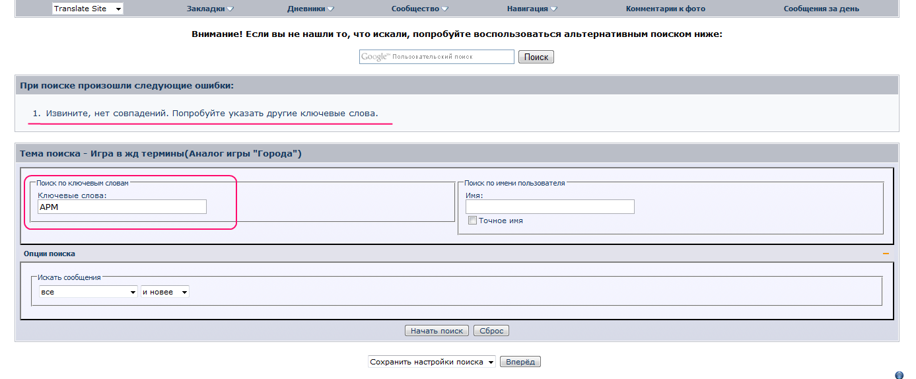Viewport: 916px width, 379px height.
Task: Click the arrow icon next to Сообщество
Action: click(x=445, y=9)
